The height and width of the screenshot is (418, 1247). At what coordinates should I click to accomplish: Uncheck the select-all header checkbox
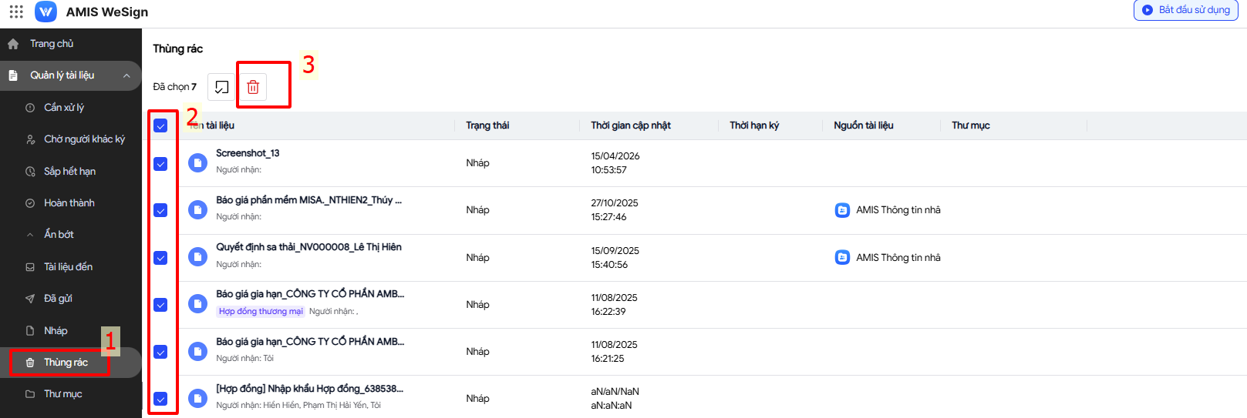tap(160, 125)
